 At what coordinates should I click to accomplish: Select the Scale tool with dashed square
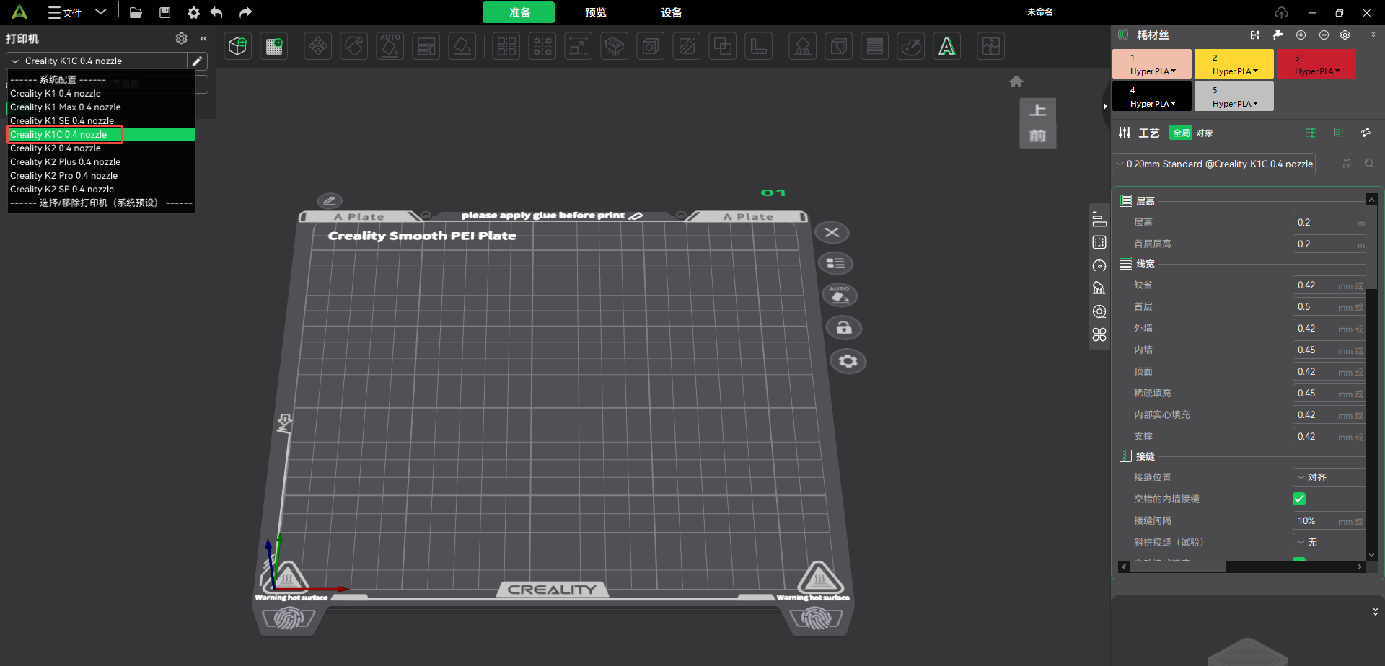click(x=579, y=47)
